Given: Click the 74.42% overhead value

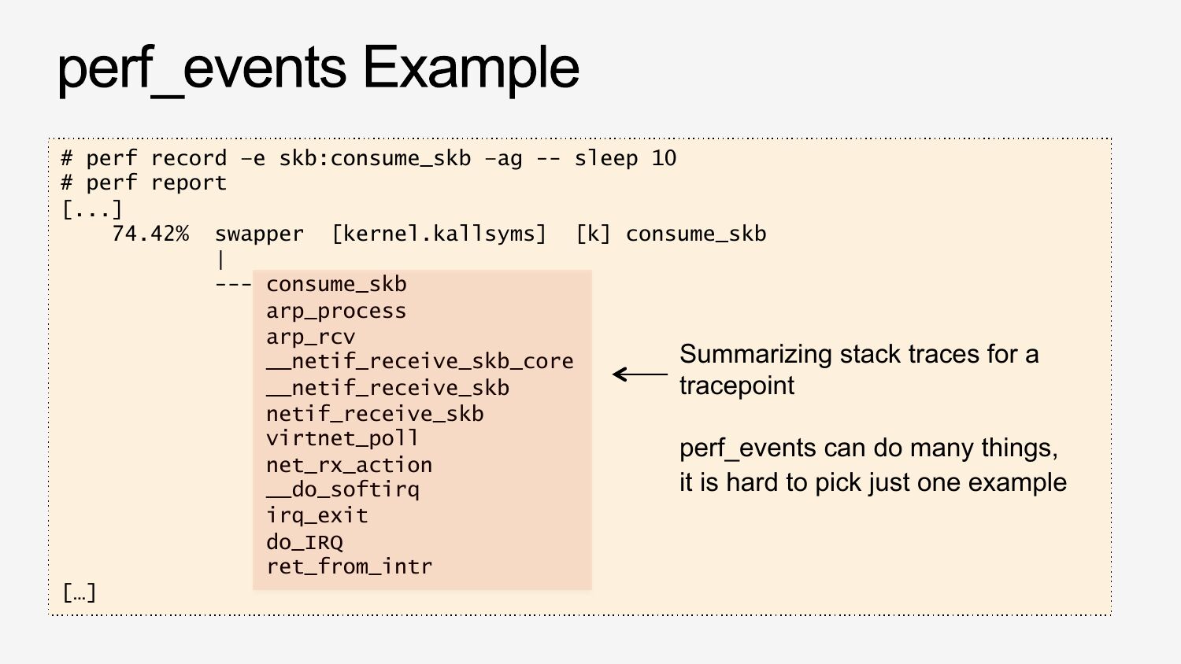Looking at the screenshot, I should 150,234.
